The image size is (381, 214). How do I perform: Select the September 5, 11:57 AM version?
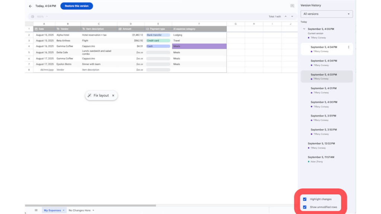(327, 159)
